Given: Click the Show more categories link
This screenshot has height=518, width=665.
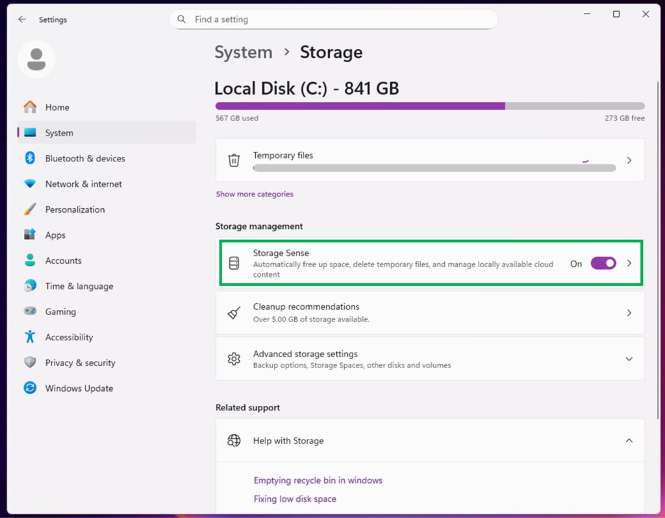Looking at the screenshot, I should coord(254,193).
